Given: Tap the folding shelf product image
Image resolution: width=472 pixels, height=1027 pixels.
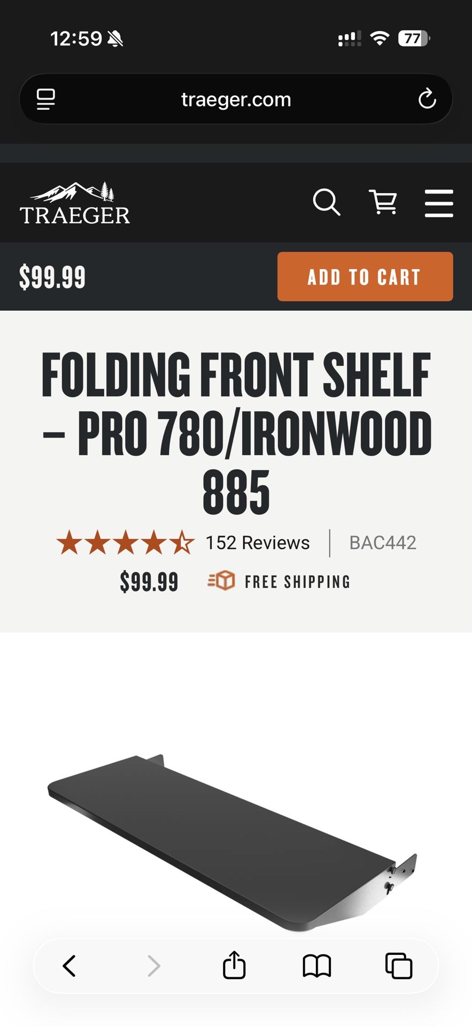Looking at the screenshot, I should [233, 840].
